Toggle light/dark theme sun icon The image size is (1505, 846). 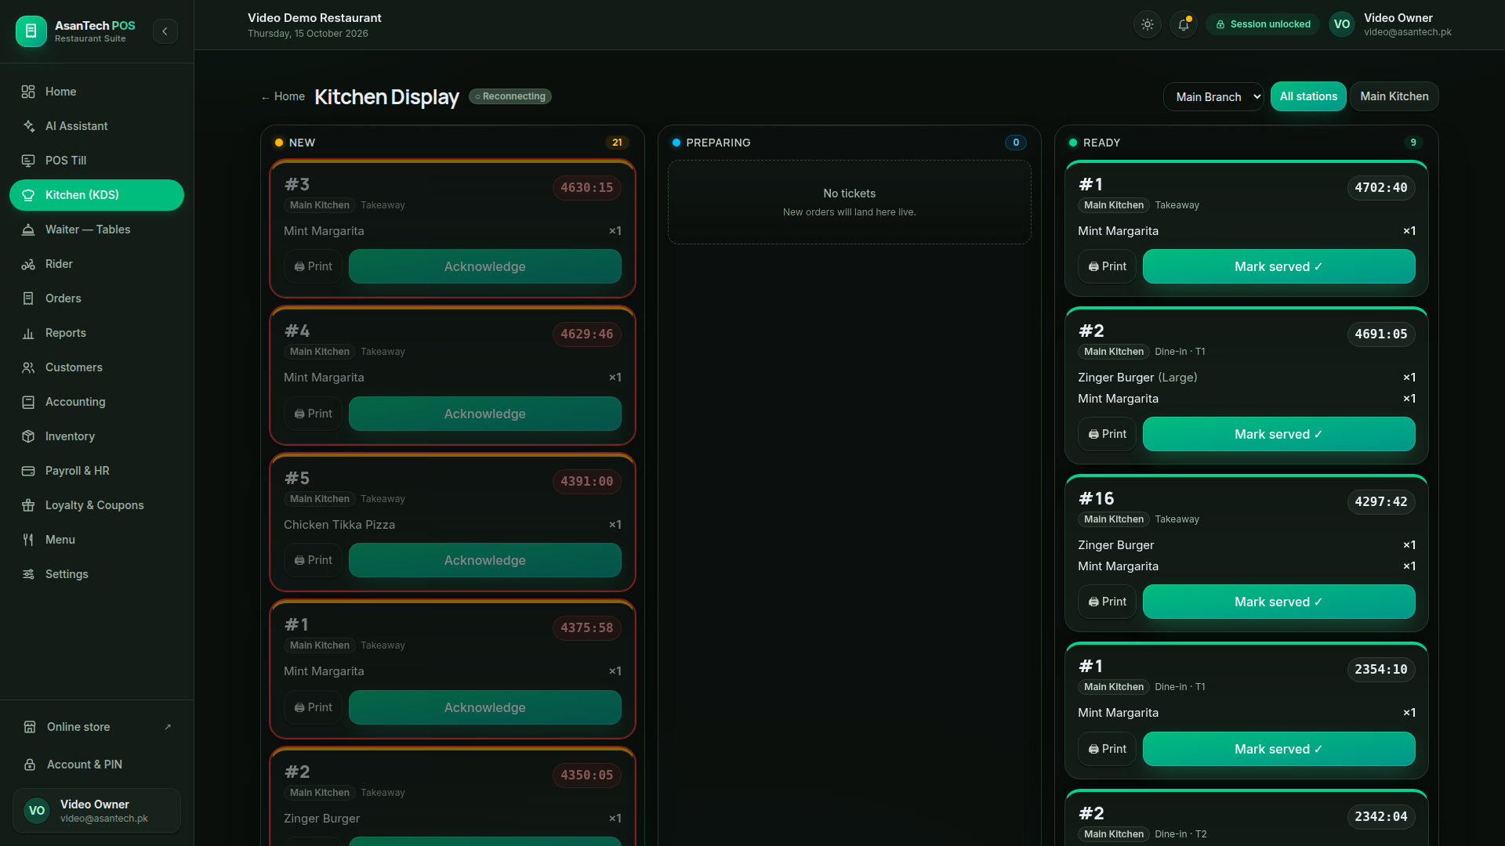(x=1148, y=24)
